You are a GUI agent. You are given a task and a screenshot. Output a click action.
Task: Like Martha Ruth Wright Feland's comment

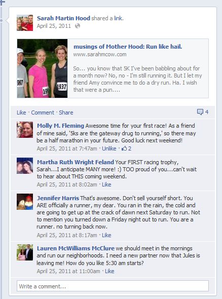(106, 184)
